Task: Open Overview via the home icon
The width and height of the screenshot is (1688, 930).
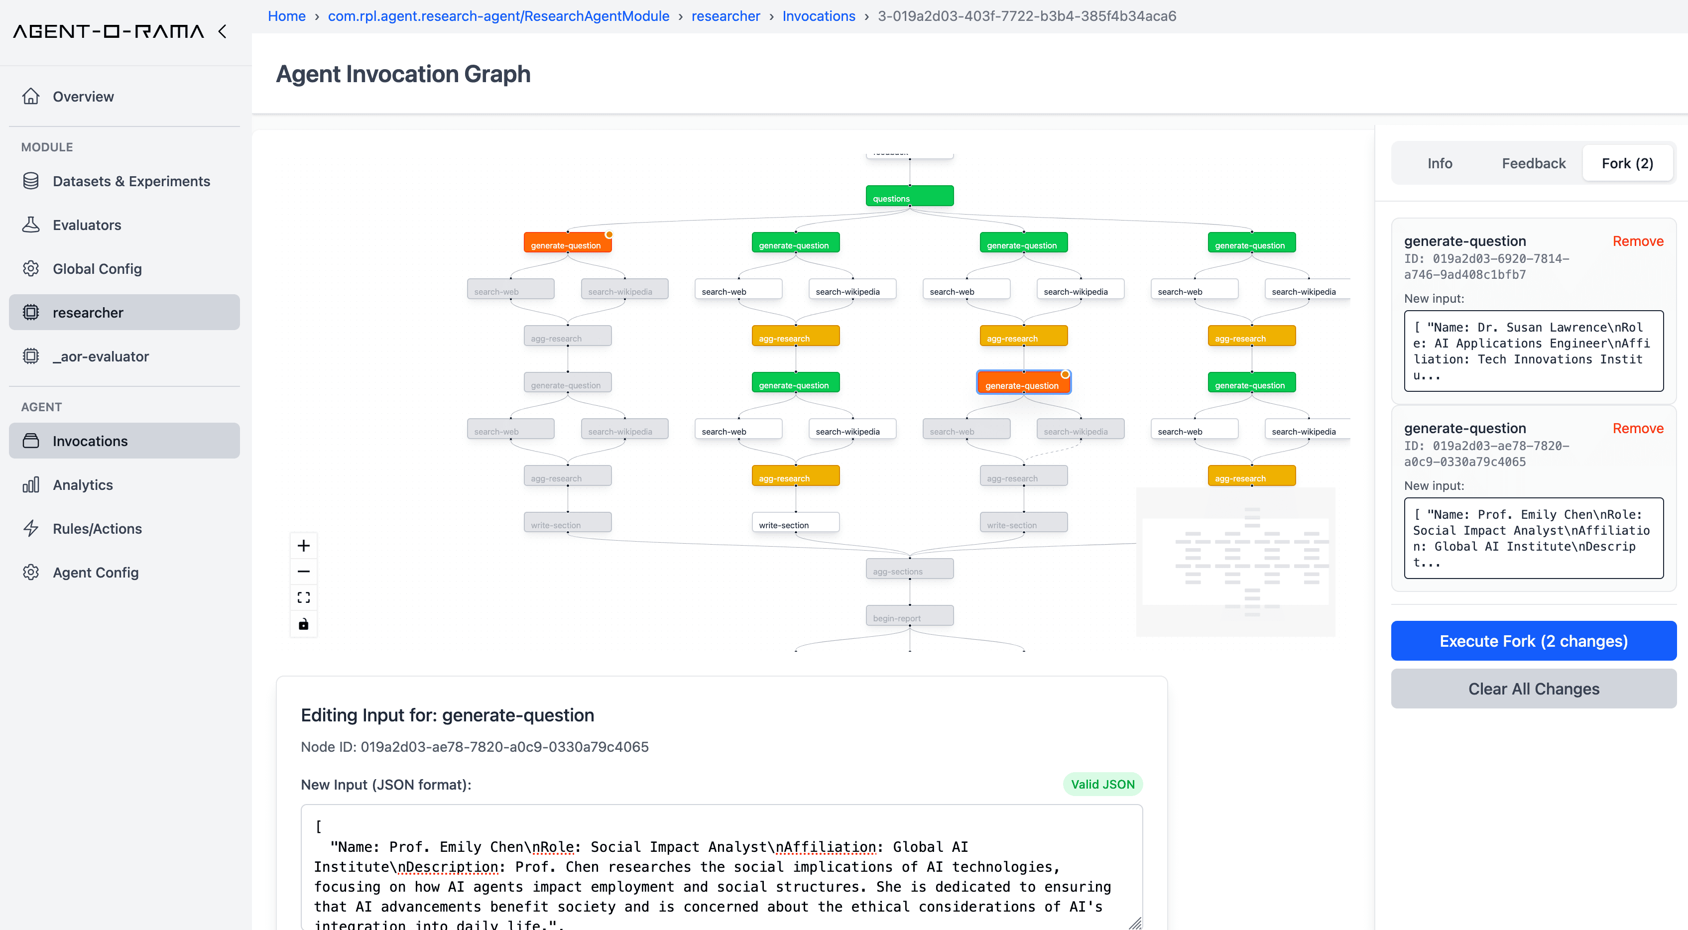Action: pos(31,97)
